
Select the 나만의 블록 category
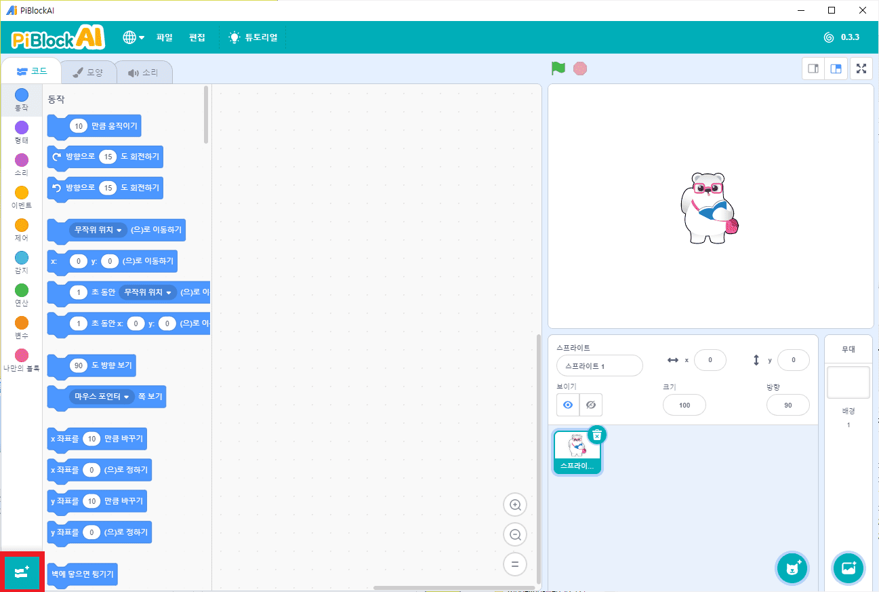click(x=22, y=360)
